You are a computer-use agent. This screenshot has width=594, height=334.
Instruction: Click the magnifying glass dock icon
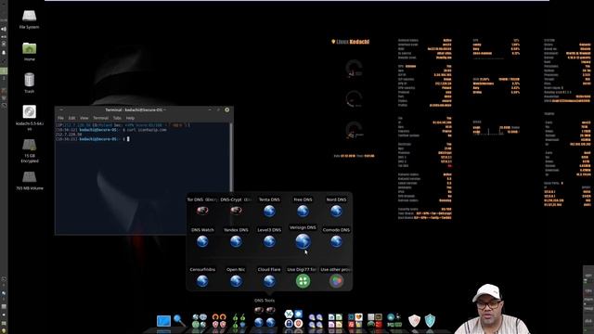coord(179,321)
